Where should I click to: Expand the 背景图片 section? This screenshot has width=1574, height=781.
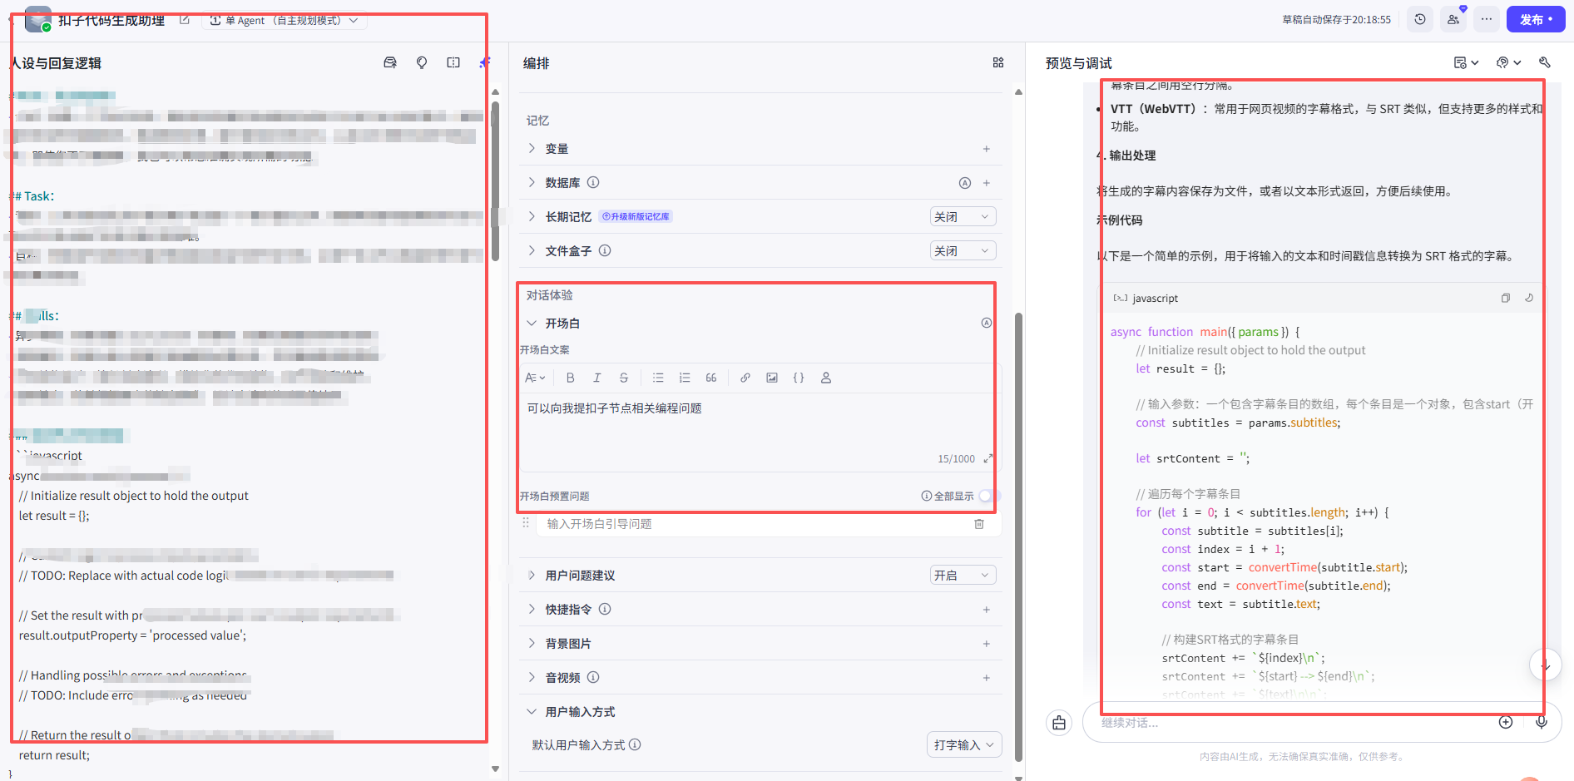532,644
